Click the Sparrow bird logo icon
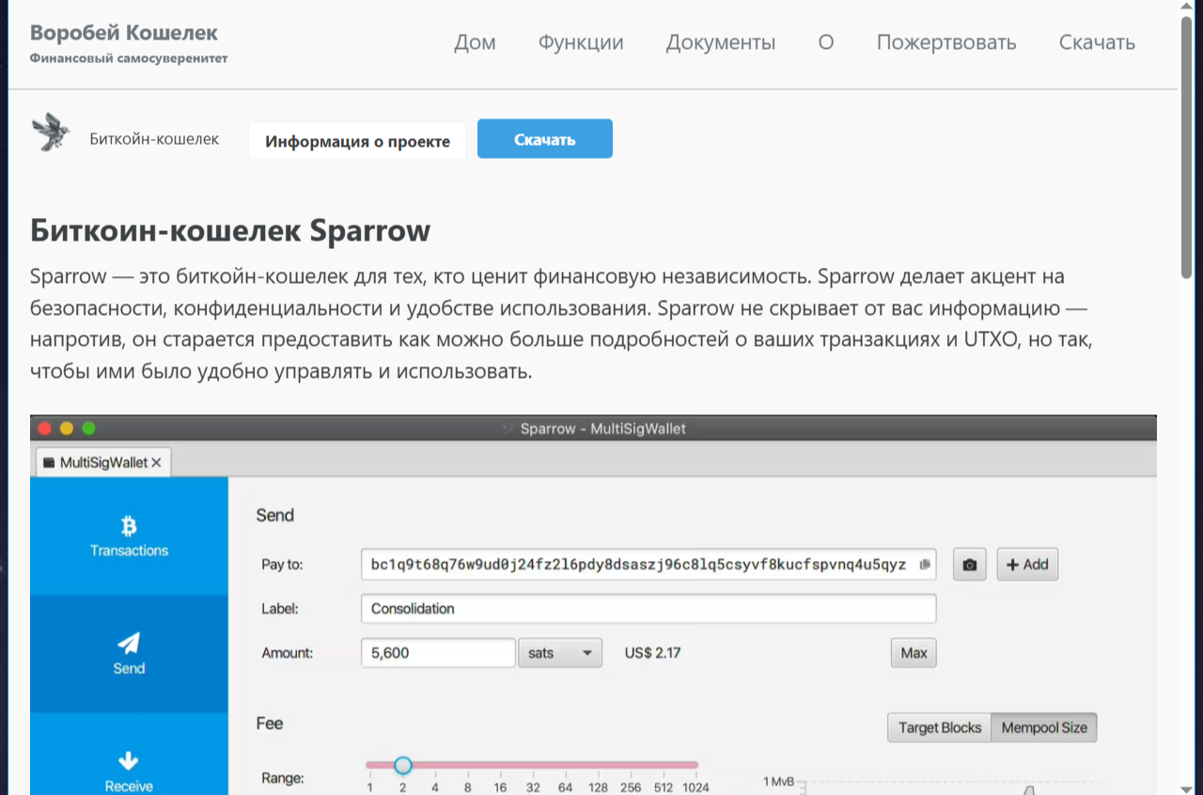 (x=51, y=132)
